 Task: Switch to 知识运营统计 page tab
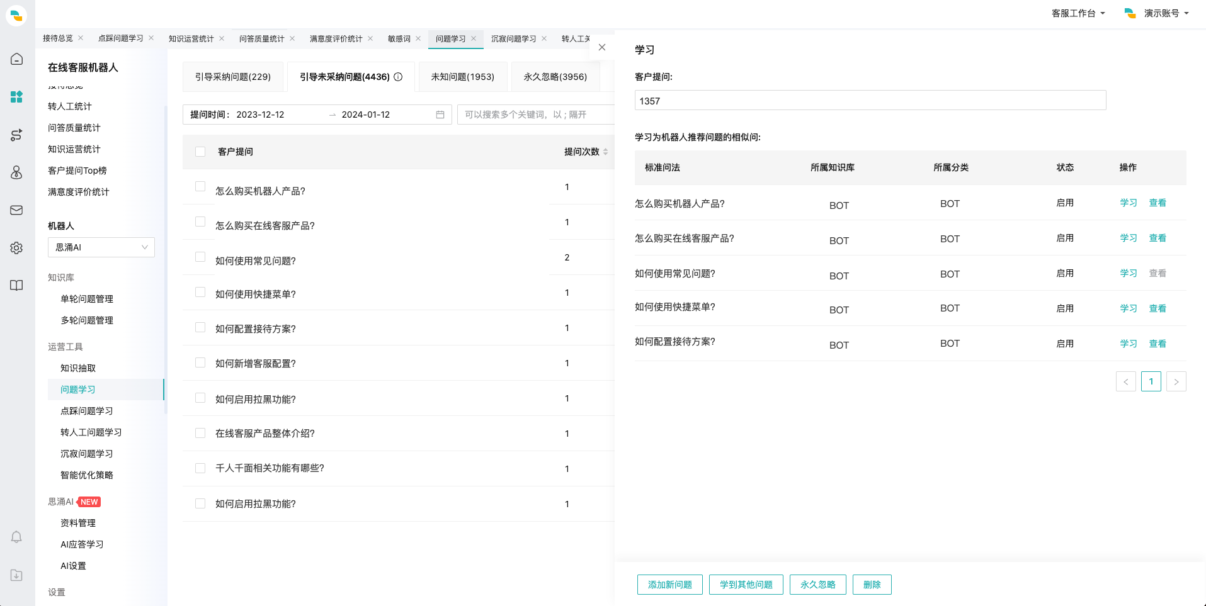pos(191,38)
